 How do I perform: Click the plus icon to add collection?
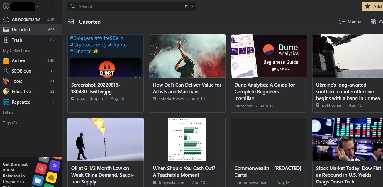coord(51,6)
